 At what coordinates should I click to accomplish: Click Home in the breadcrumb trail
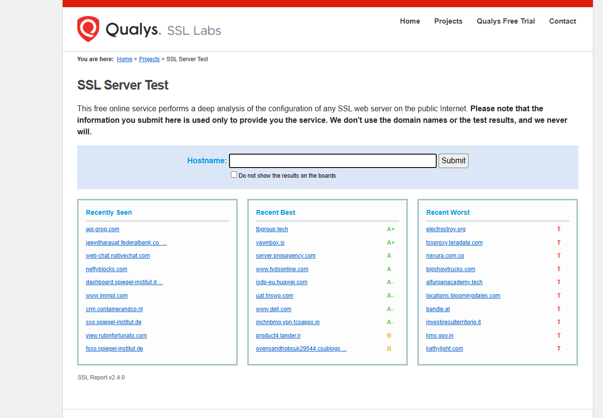pos(124,59)
